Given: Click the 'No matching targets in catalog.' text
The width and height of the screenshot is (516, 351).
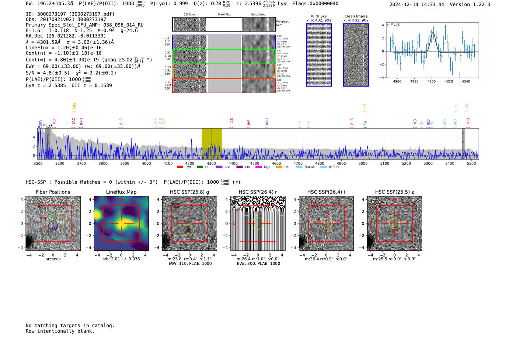Looking at the screenshot, I should click(70, 326).
